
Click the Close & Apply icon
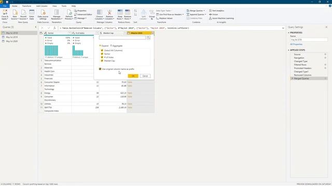coord(5,12)
